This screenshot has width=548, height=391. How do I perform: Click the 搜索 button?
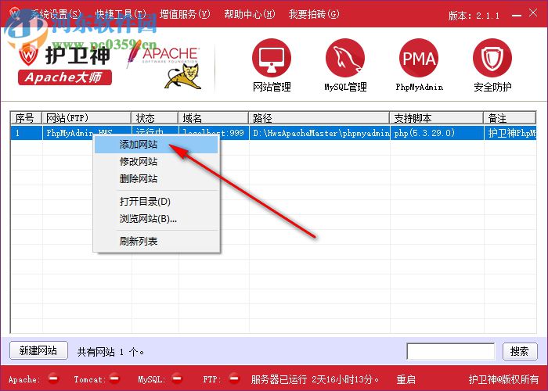pyautogui.click(x=520, y=351)
